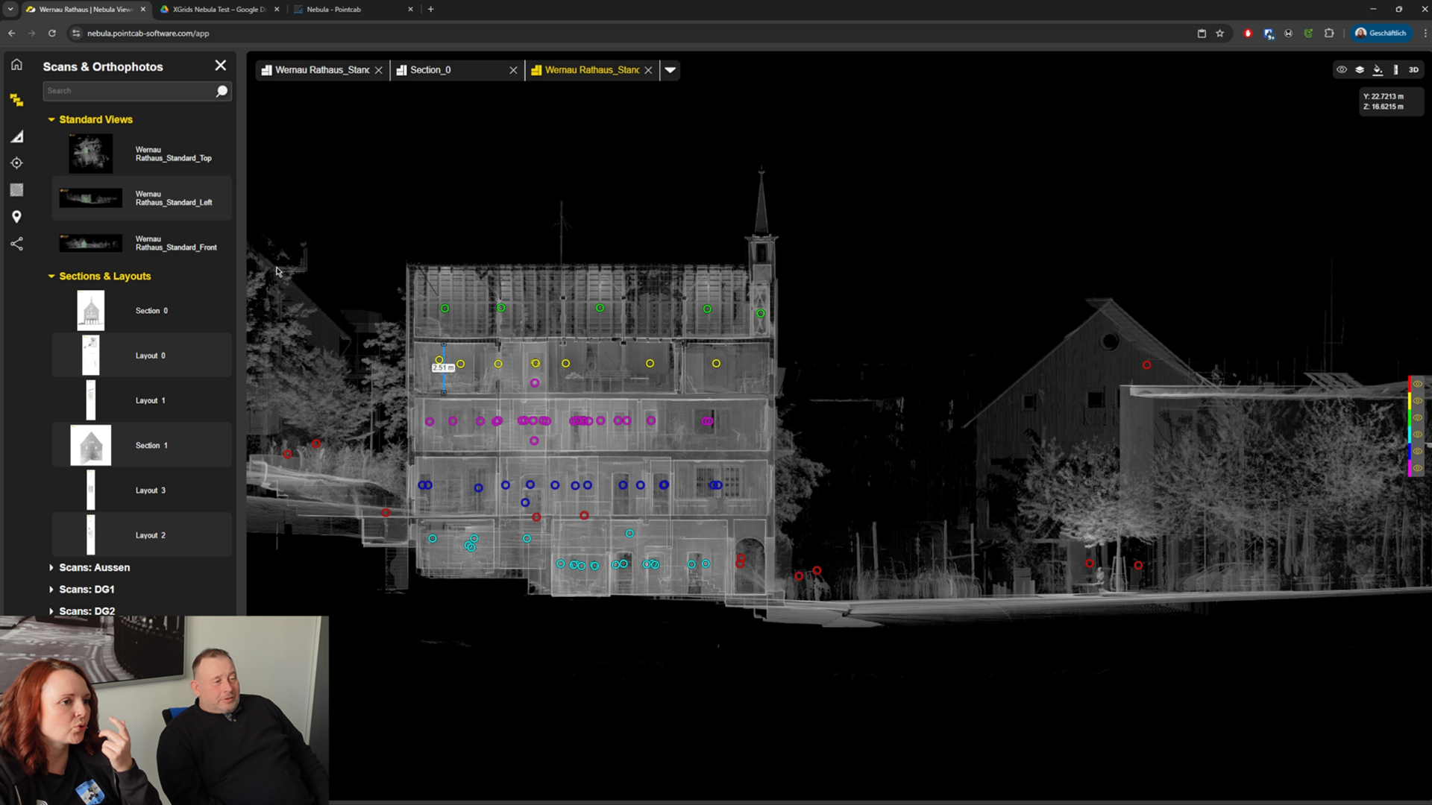Click the blue color swatch in legend
Screen dimensions: 1432x805
[x=1410, y=451]
